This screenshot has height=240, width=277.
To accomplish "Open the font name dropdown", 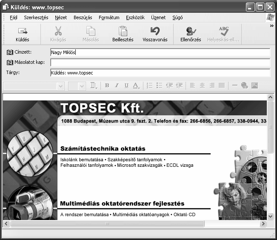I will [60, 86].
